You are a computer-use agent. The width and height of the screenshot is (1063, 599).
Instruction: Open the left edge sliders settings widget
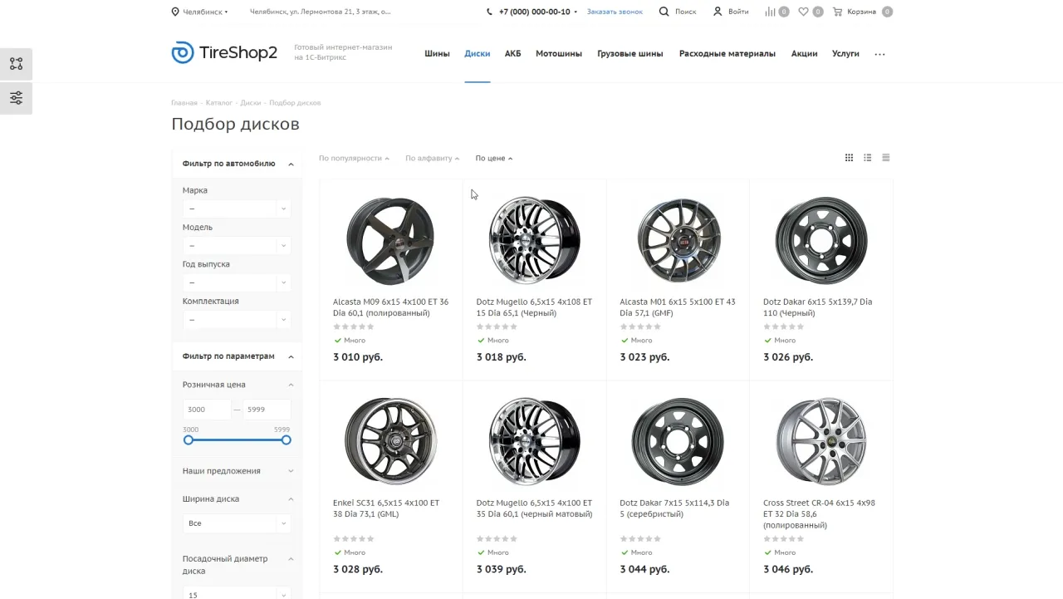coord(16,98)
